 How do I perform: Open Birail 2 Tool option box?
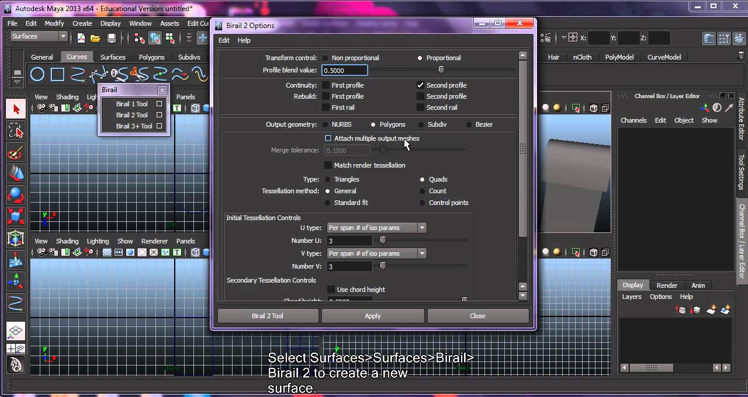pyautogui.click(x=159, y=115)
